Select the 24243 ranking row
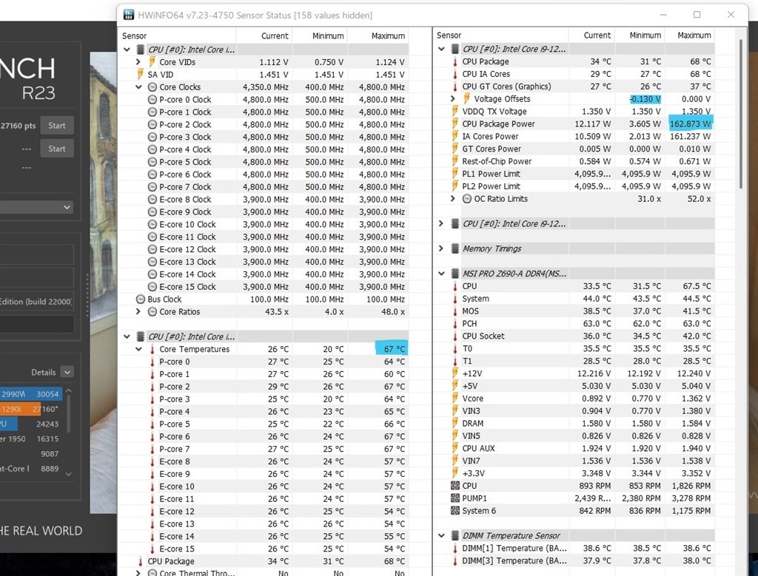 click(31, 424)
